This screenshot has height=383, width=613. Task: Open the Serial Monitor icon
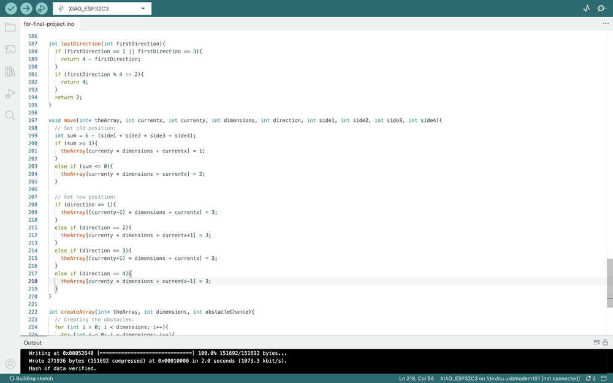coord(602,8)
